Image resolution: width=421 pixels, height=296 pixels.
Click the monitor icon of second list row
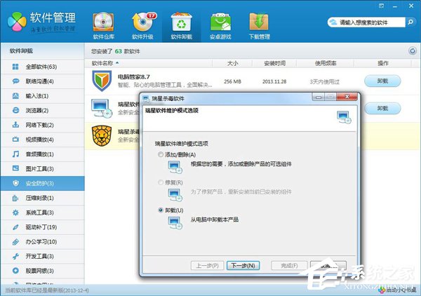[x=102, y=108]
